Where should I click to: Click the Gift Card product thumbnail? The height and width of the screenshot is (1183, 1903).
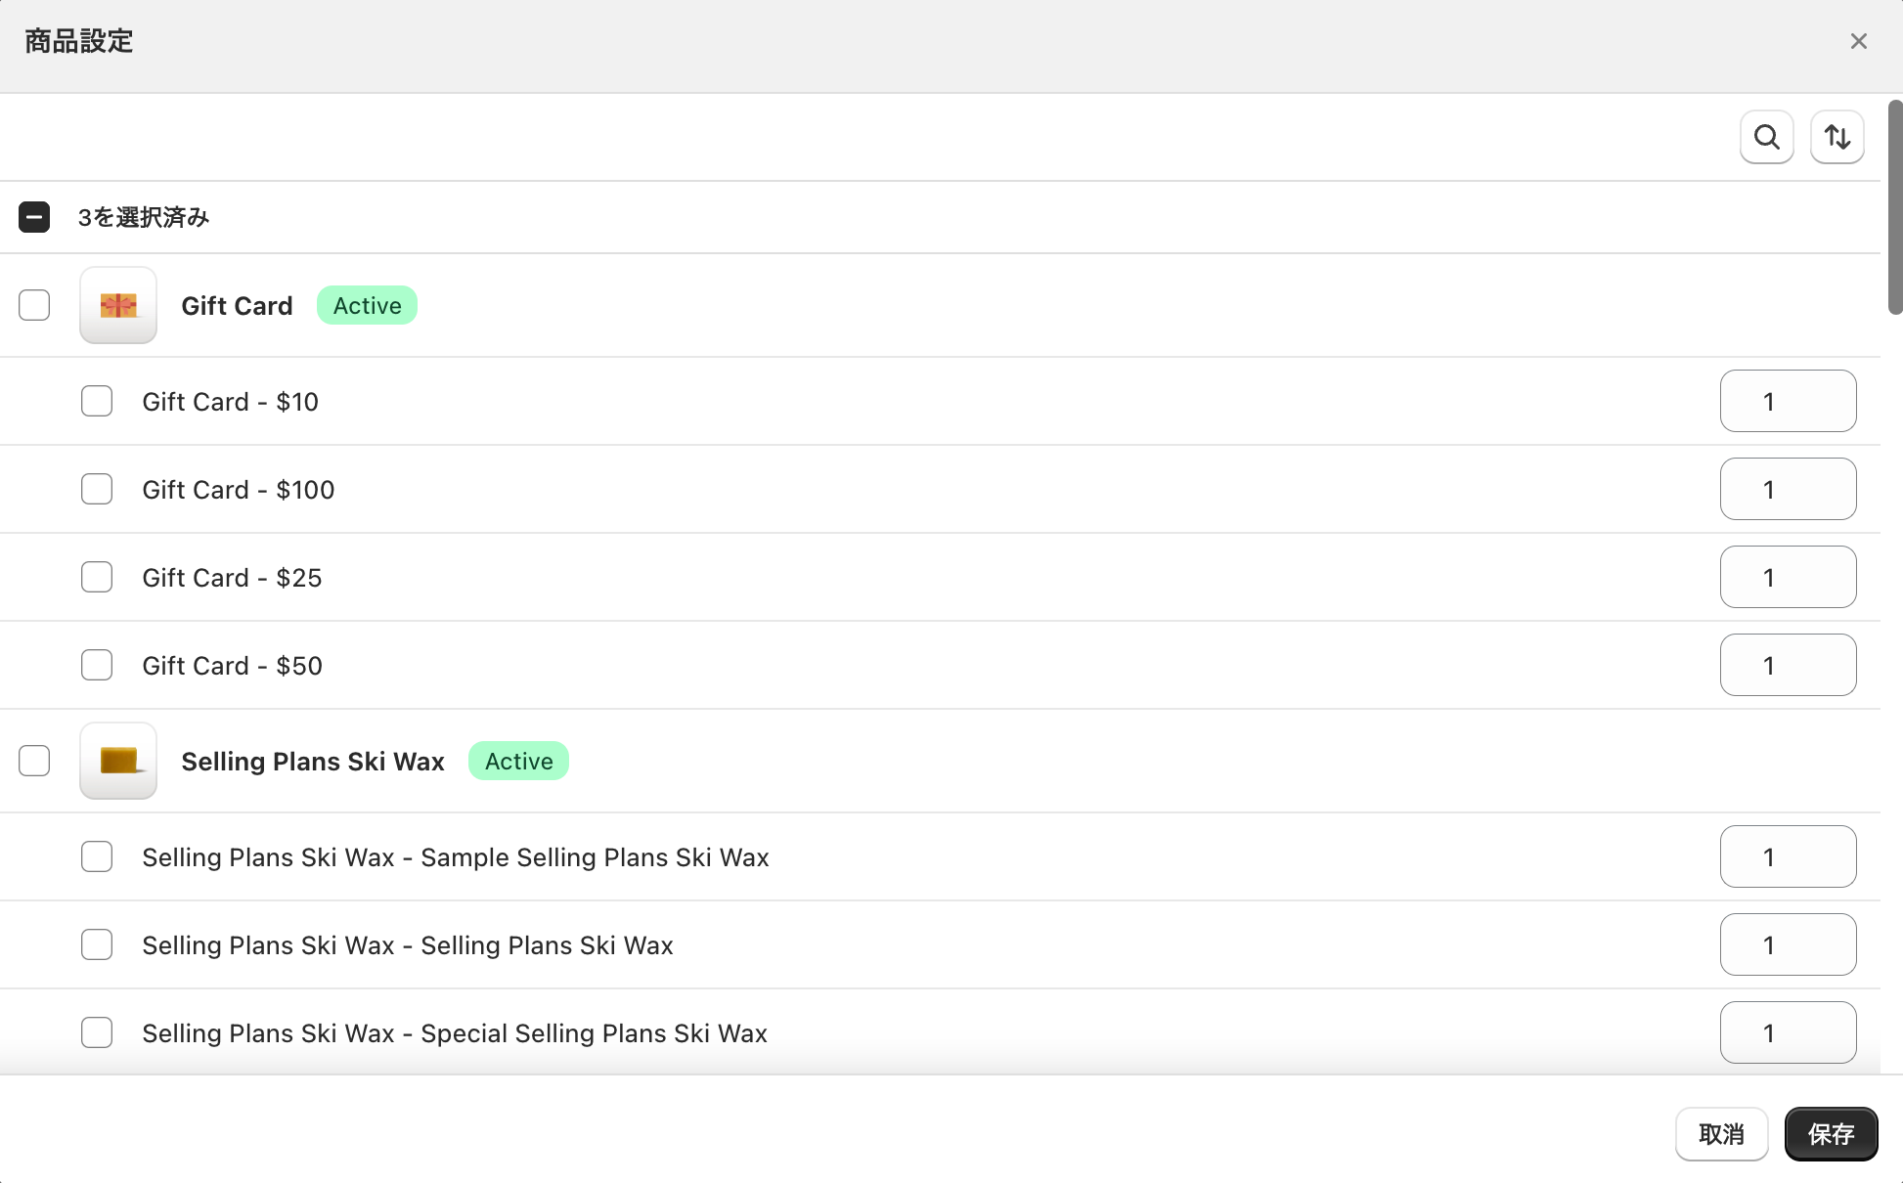pyautogui.click(x=118, y=305)
